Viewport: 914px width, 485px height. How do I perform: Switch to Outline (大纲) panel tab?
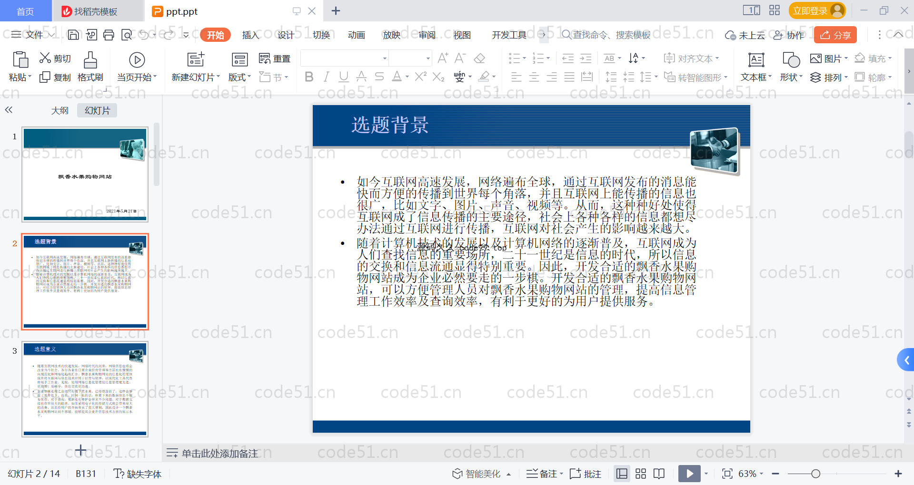click(x=60, y=110)
